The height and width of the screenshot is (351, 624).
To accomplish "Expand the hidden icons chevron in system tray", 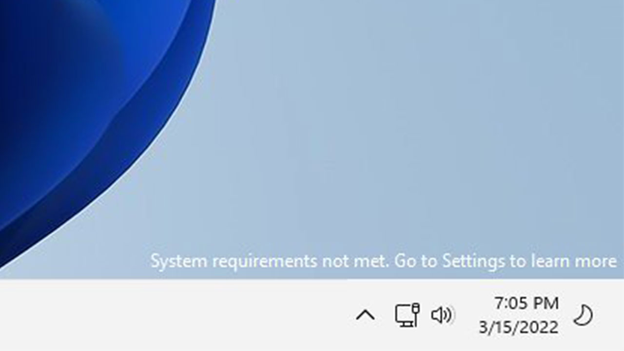I will point(366,315).
